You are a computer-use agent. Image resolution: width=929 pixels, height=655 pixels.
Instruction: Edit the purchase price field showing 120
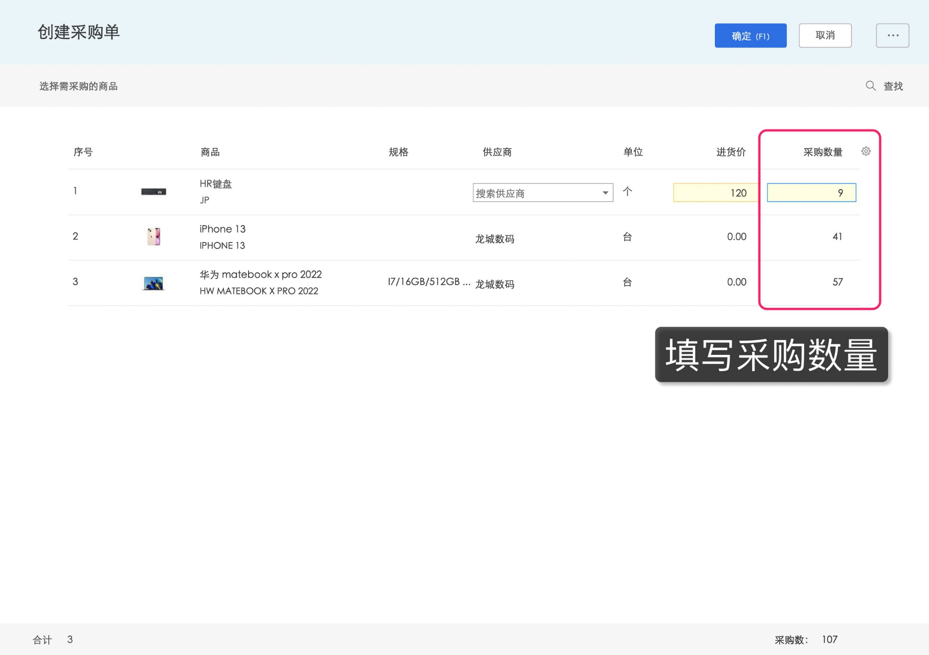point(715,192)
